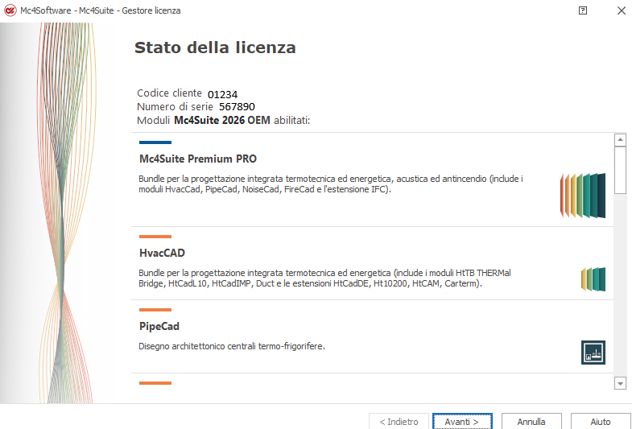This screenshot has width=632, height=429.
Task: Click the HvacCAD module icon
Action: [593, 279]
